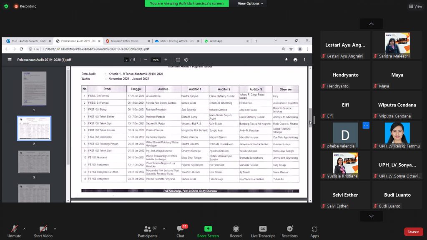
Task: Switch to the WhatsApp browser tab
Action: coord(216,41)
